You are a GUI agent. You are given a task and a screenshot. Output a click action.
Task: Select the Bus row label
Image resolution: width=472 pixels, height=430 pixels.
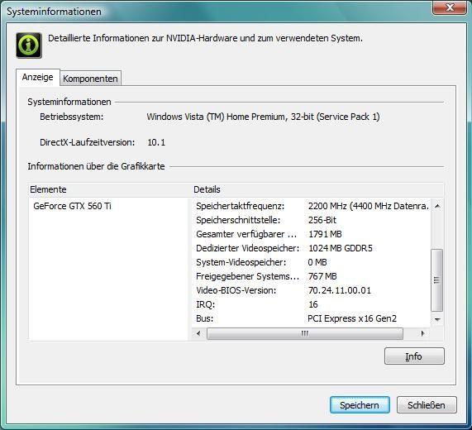pyautogui.click(x=205, y=318)
